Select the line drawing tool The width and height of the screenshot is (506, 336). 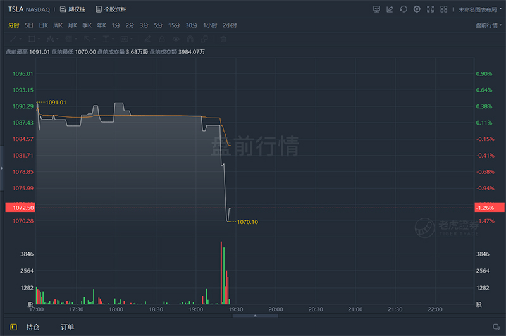[13, 39]
